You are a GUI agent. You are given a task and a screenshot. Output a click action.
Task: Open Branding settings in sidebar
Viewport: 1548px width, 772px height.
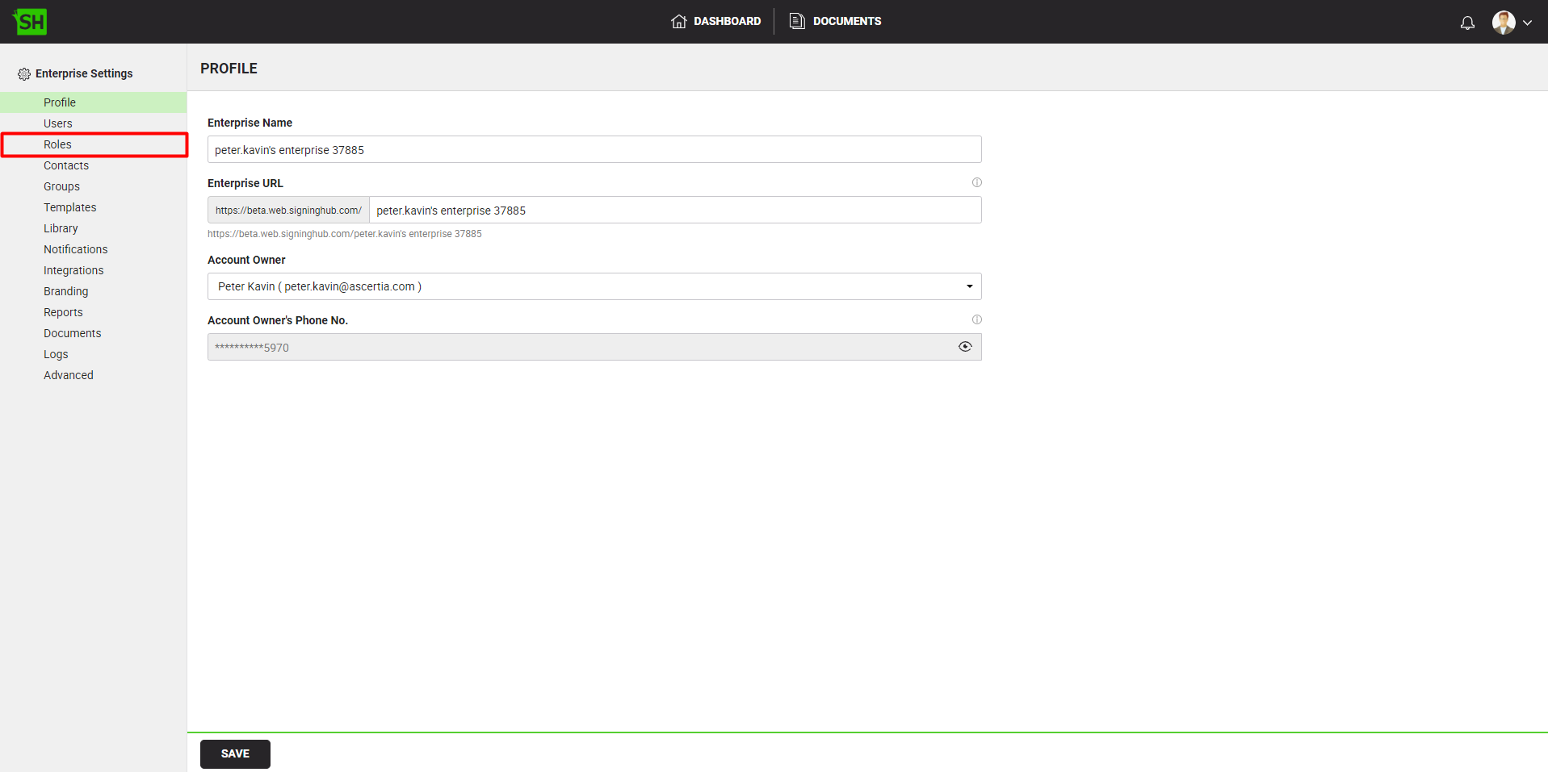tap(65, 291)
